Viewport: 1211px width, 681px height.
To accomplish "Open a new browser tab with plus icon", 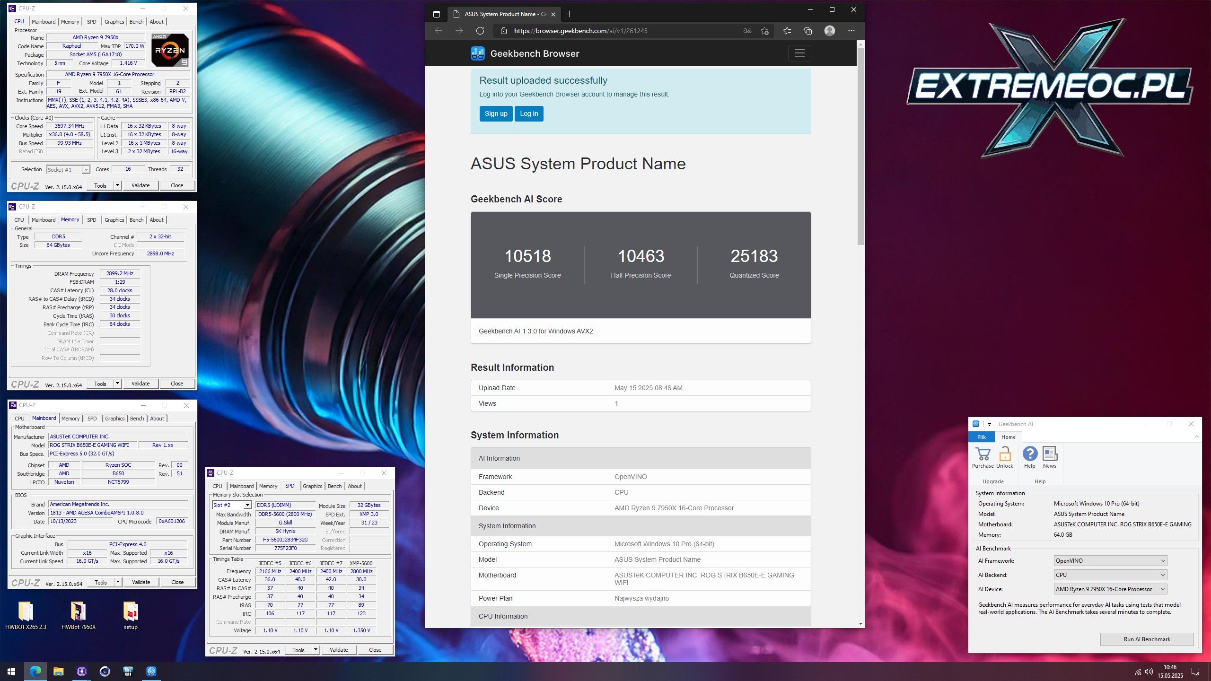I will [x=569, y=14].
